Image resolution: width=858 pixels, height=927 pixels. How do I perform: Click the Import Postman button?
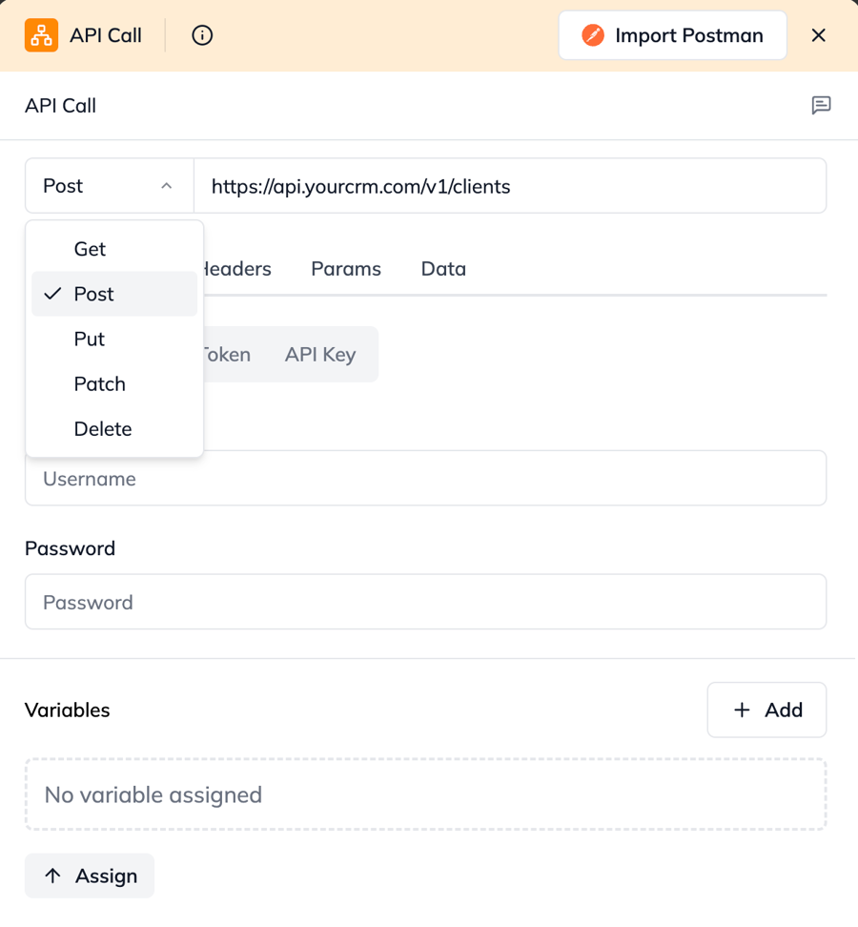672,35
